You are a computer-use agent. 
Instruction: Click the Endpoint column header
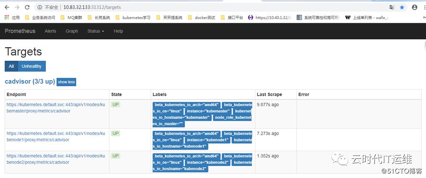pos(16,95)
